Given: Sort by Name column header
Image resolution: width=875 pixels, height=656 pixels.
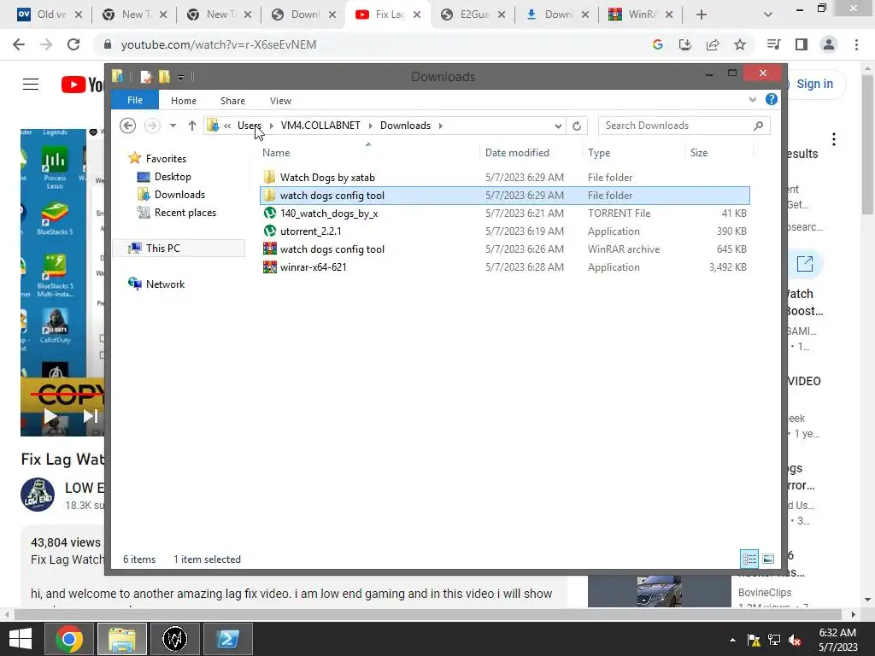Looking at the screenshot, I should (x=276, y=153).
